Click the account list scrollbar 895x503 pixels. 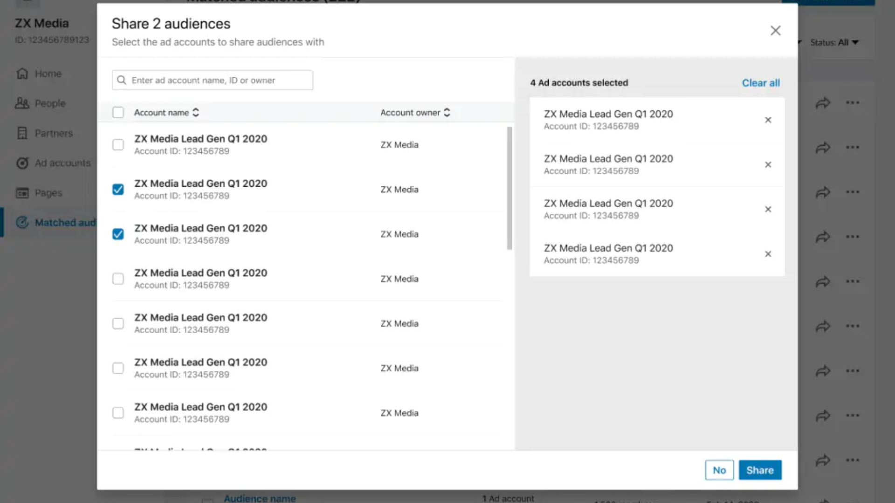pos(509,188)
